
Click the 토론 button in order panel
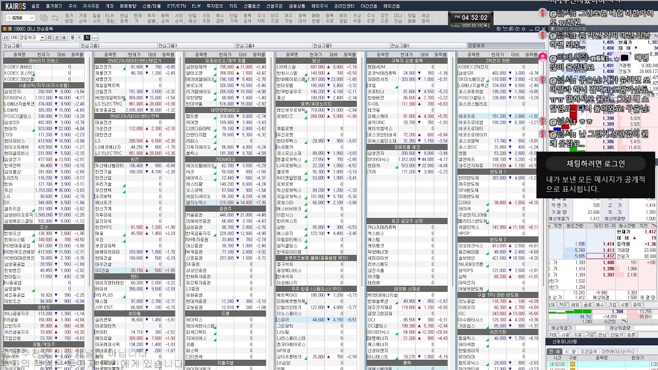pyautogui.click(x=631, y=335)
